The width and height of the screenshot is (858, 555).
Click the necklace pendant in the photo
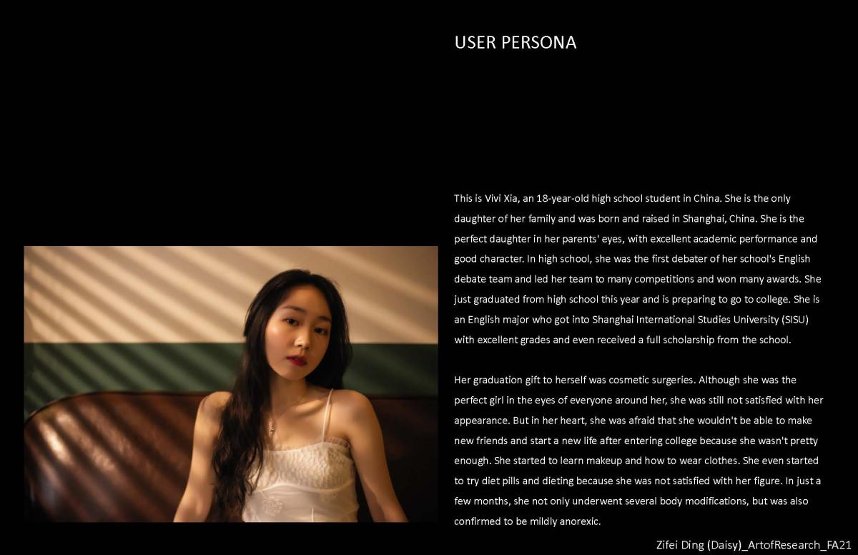[272, 427]
